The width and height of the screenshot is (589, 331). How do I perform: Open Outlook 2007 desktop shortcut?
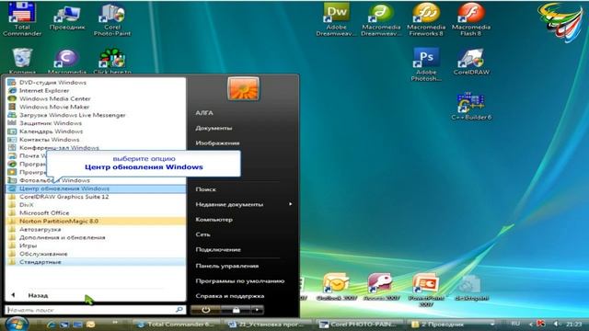pyautogui.click(x=336, y=287)
